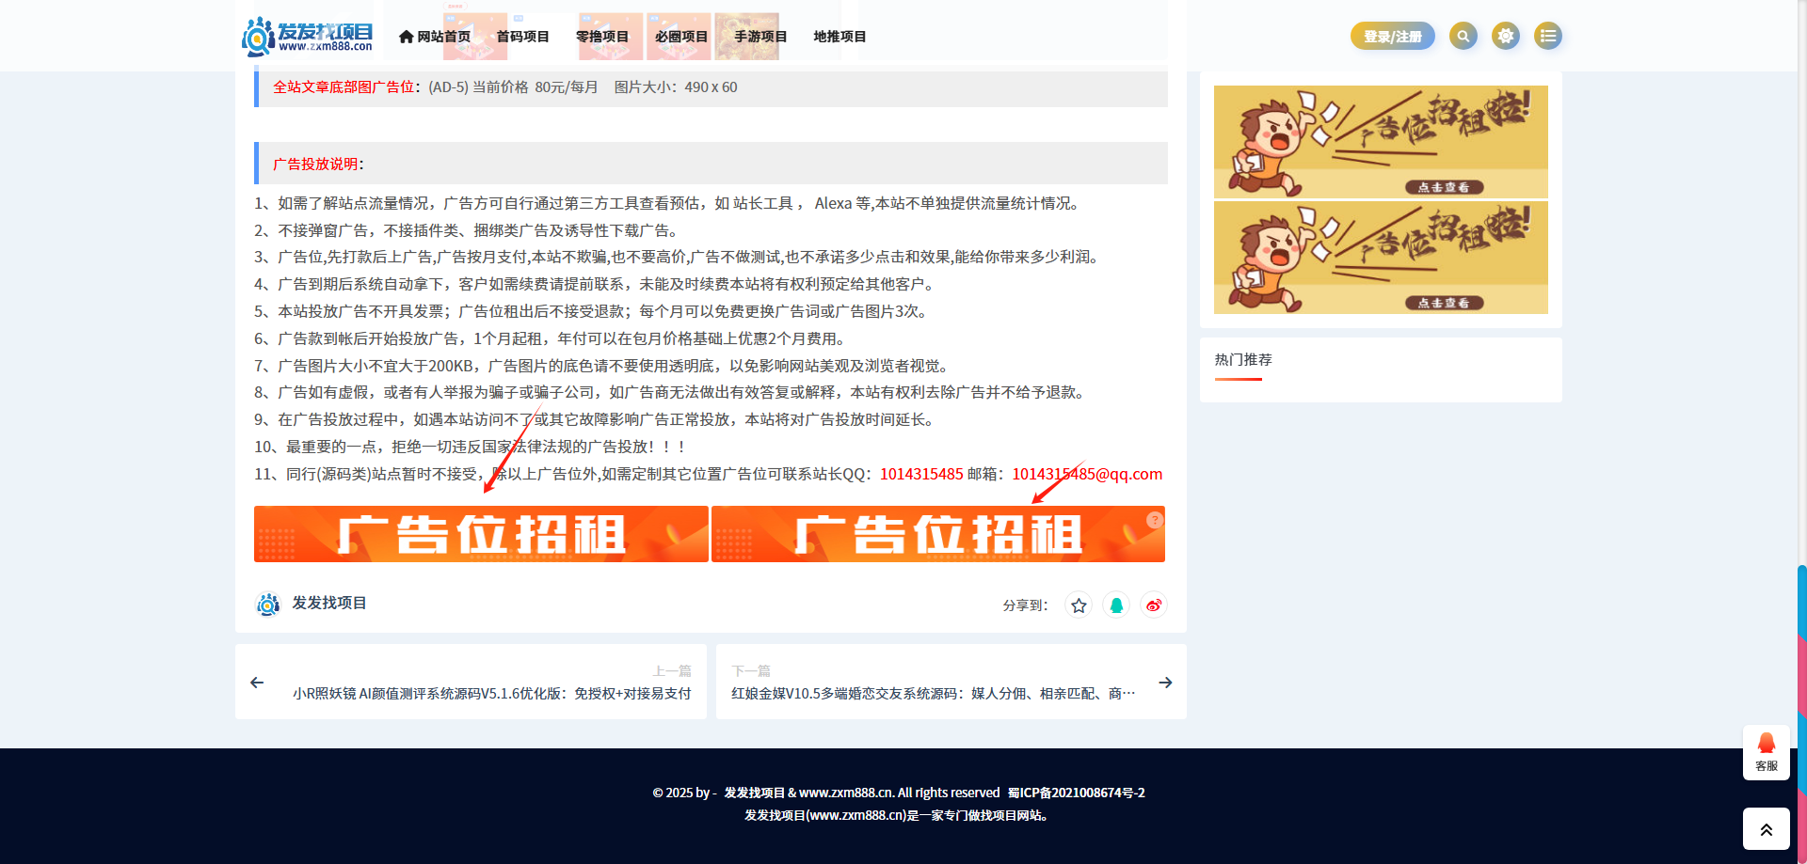Open the 红娘金媒 next article link
Viewport: 1807px width, 864px height.
click(x=933, y=694)
